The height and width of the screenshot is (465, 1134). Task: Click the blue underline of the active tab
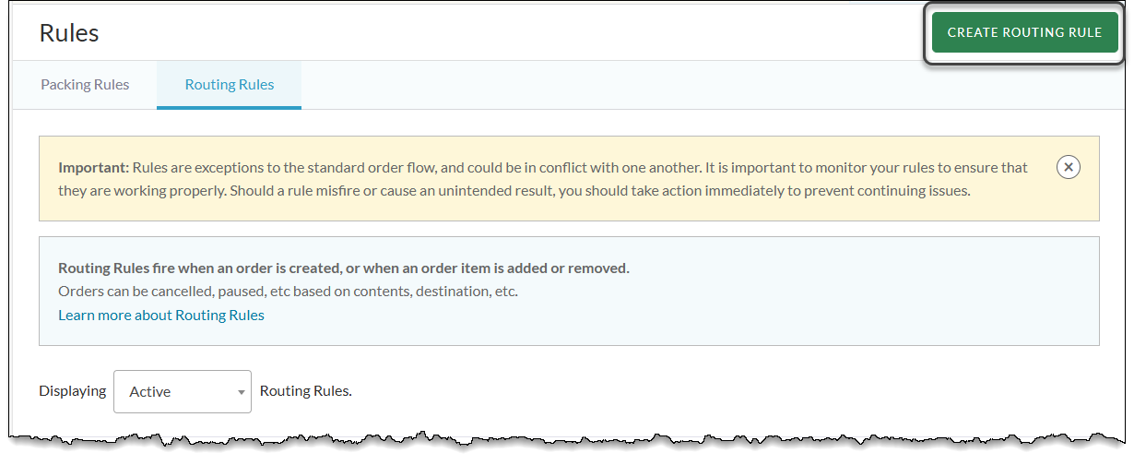coord(229,107)
